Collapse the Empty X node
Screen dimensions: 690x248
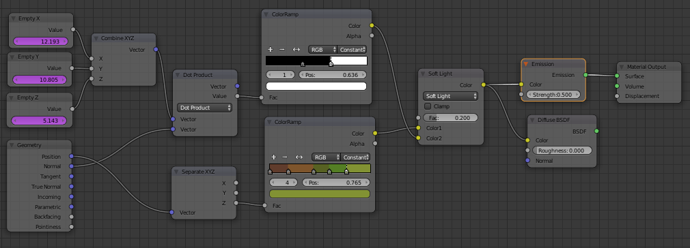point(14,18)
